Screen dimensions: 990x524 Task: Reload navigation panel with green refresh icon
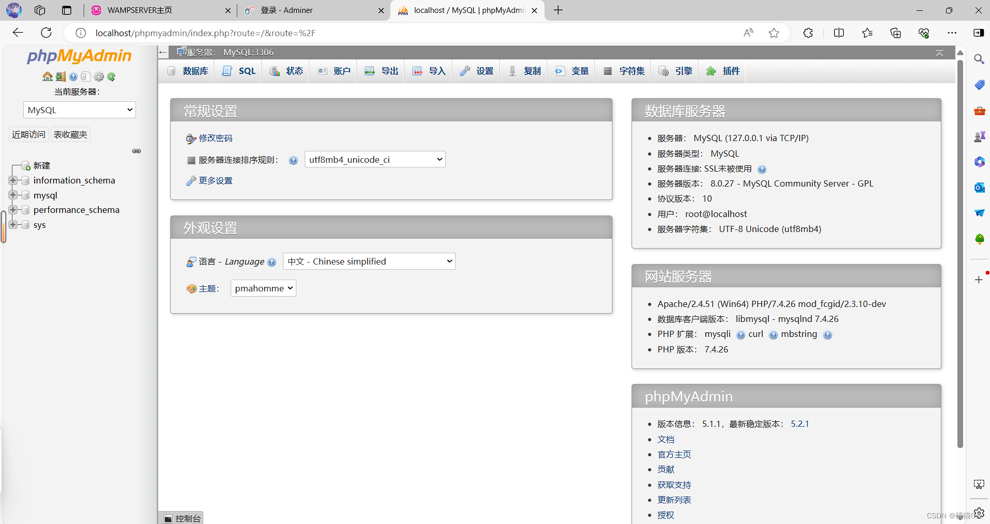pyautogui.click(x=111, y=77)
